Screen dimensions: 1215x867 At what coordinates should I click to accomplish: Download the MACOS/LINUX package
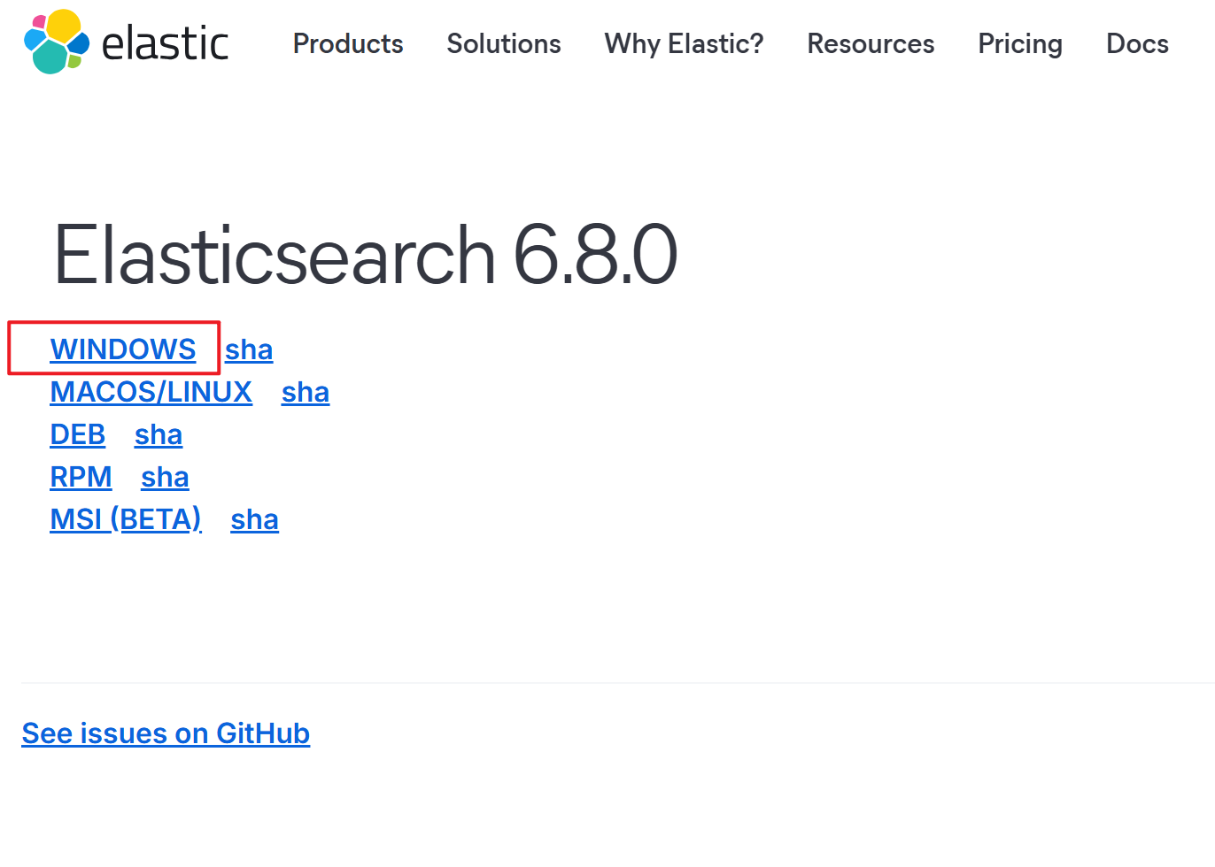[151, 392]
